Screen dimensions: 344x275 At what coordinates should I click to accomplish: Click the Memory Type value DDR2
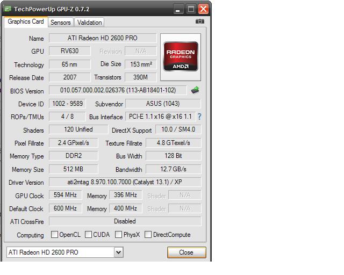(x=74, y=156)
